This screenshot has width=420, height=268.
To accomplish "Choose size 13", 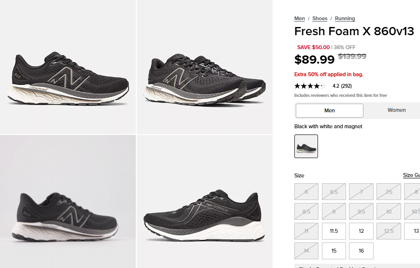I will click(x=414, y=231).
